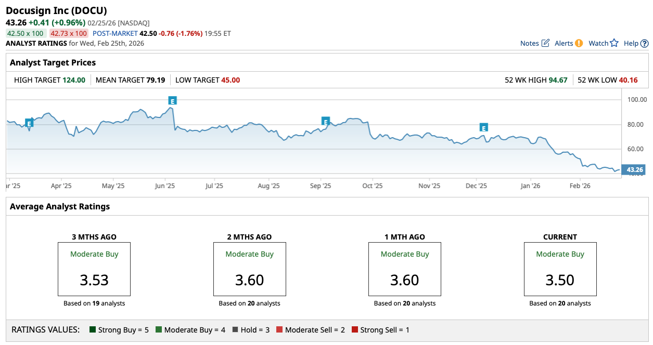The image size is (653, 345).
Task: Click the Moderate Buy green legend swatch
Action: (x=159, y=329)
